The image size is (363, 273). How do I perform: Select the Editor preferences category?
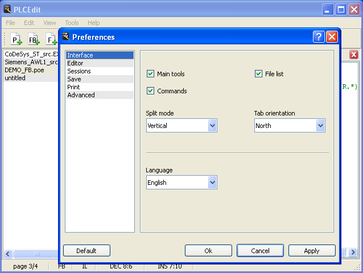click(100, 63)
